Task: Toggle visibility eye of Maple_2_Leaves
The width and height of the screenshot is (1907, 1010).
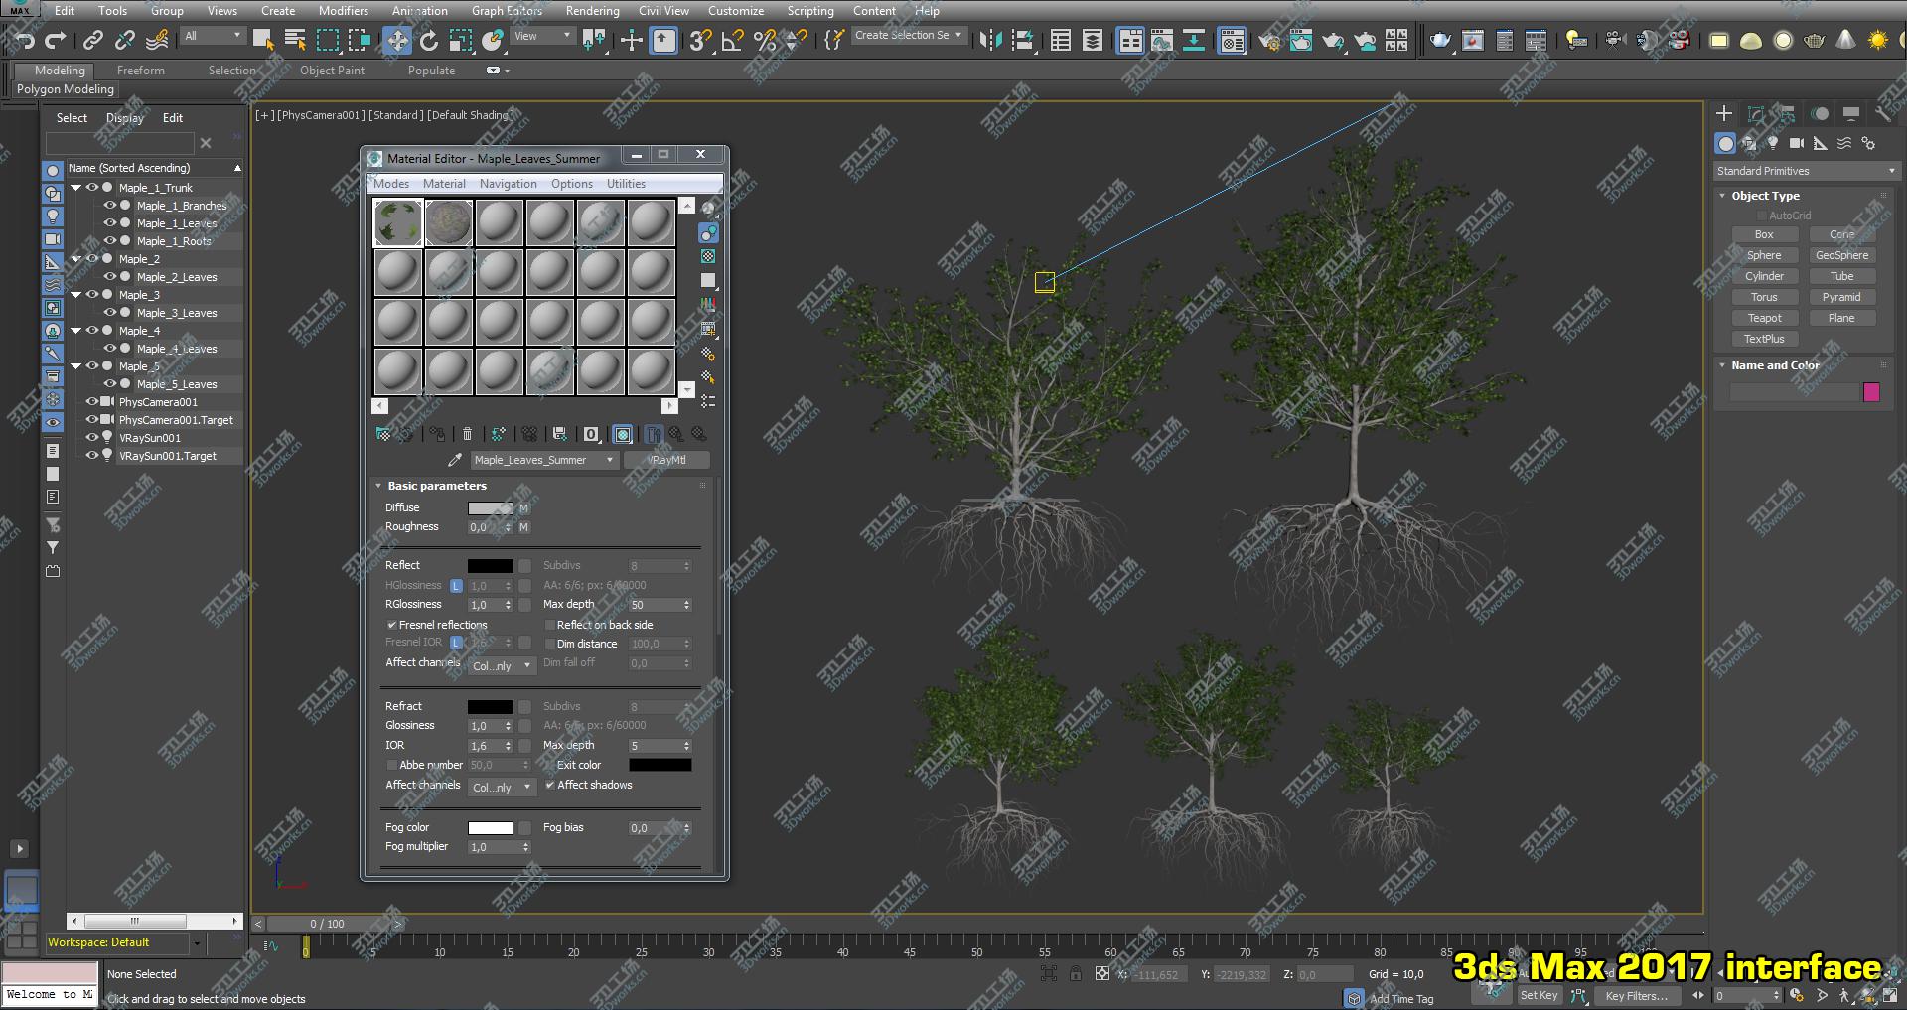Action: click(110, 277)
